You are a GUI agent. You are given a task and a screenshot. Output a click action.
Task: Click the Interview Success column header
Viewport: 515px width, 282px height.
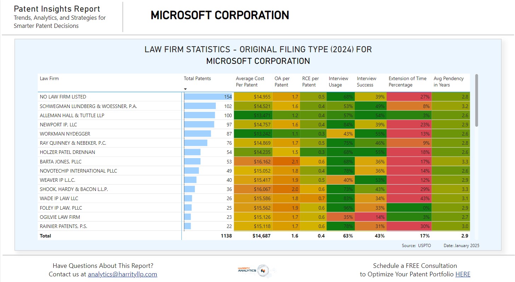366,82
